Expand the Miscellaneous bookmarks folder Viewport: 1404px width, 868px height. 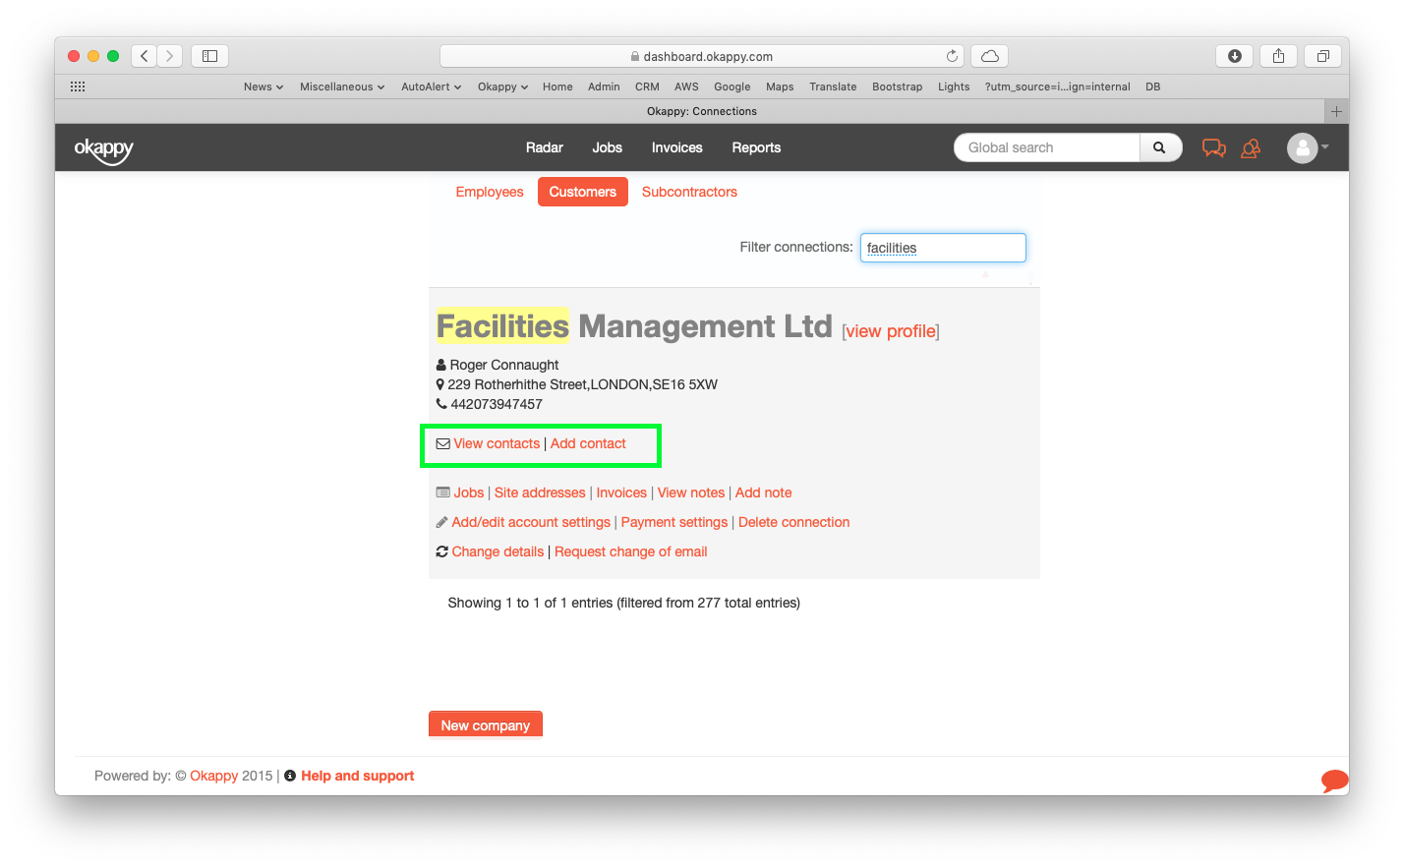pos(342,87)
